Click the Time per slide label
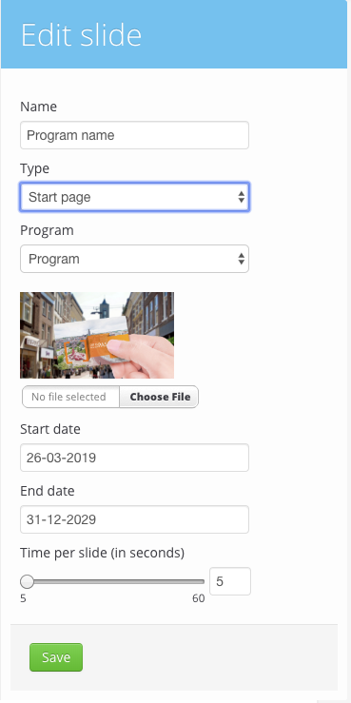 click(102, 553)
